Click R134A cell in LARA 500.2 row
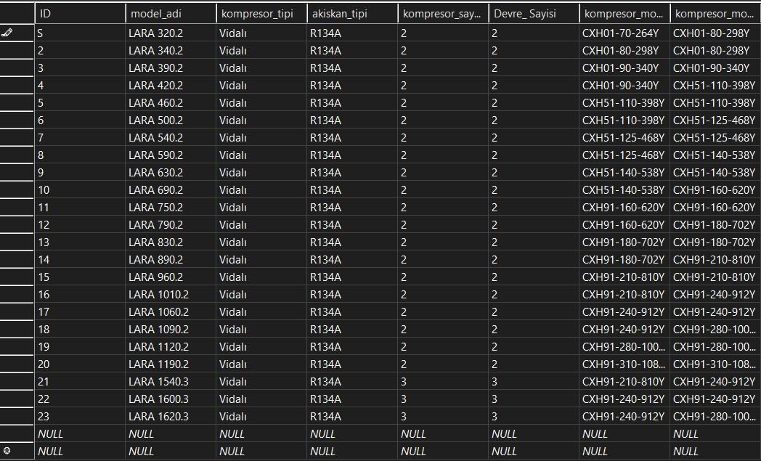The width and height of the screenshot is (761, 461). click(352, 121)
